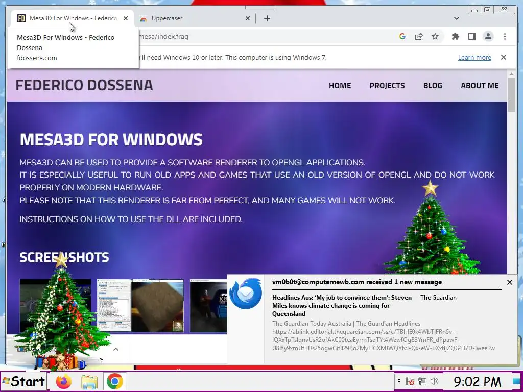The height and width of the screenshot is (392, 523).
Task: Bookmark this page with the star
Action: tap(435, 36)
